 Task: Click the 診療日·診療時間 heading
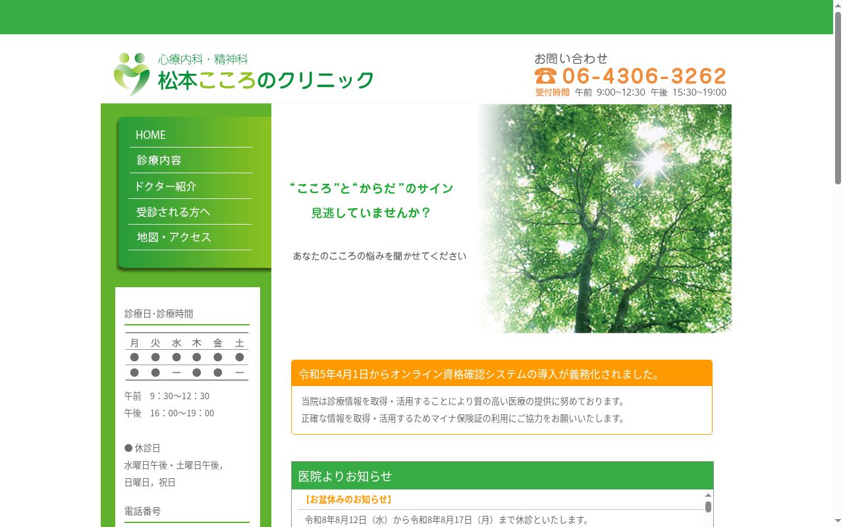click(x=159, y=314)
